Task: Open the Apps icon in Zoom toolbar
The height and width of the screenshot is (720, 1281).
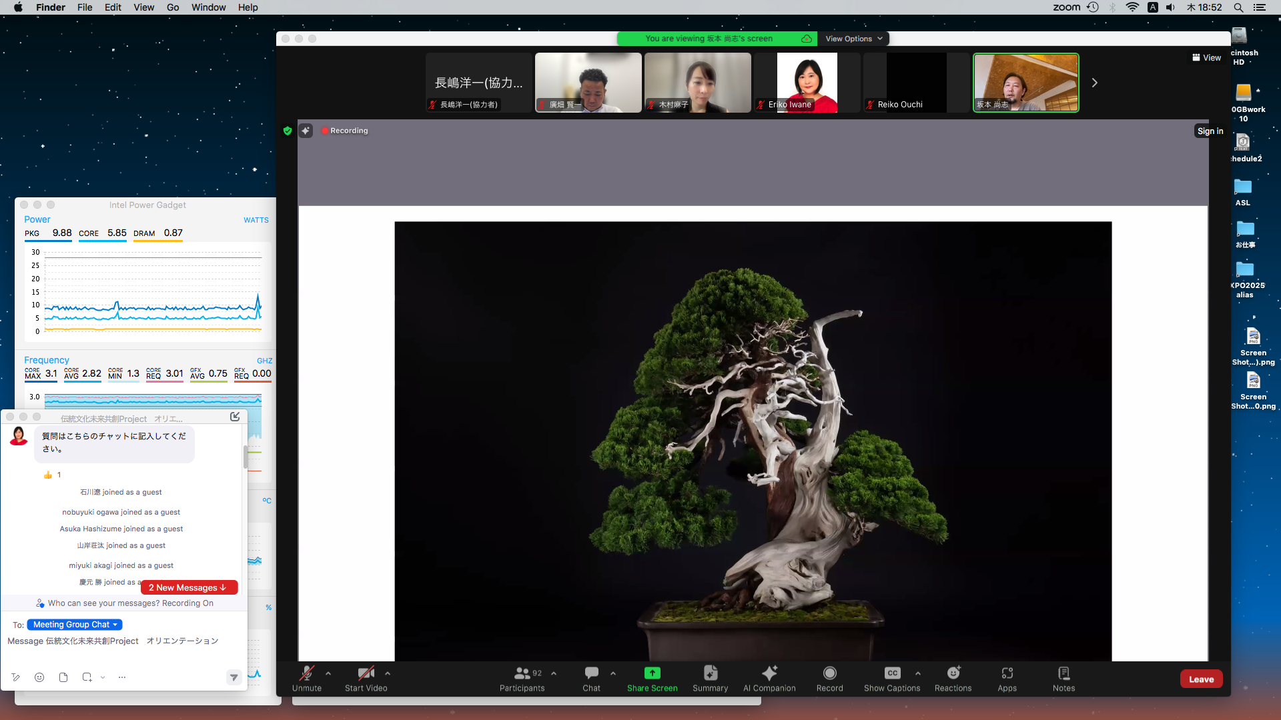Action: point(1007,673)
